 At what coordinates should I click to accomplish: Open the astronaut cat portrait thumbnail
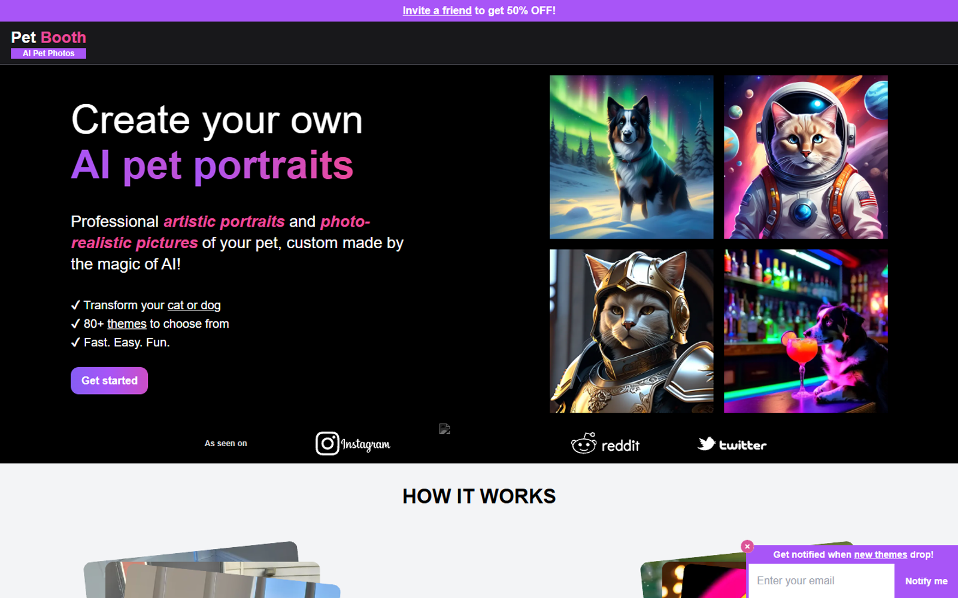click(806, 157)
